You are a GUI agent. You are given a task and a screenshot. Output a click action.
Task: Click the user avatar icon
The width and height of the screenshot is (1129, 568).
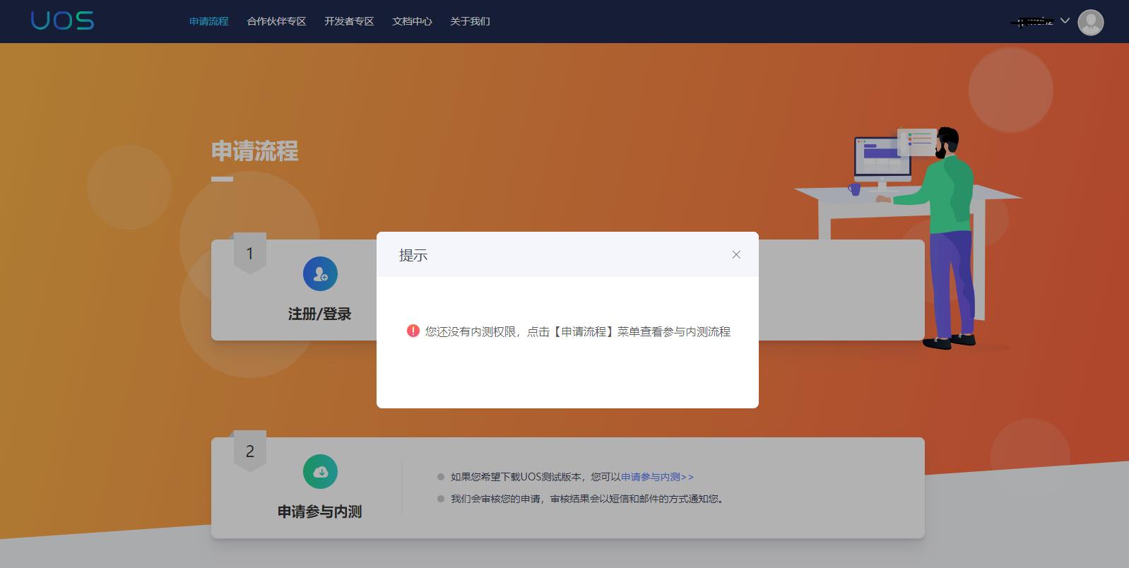pyautogui.click(x=1090, y=22)
